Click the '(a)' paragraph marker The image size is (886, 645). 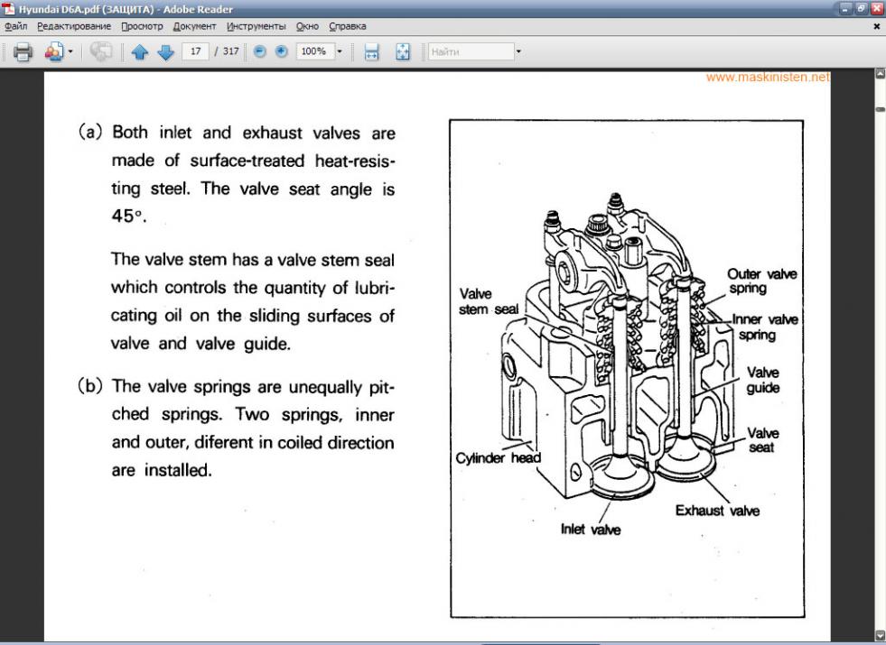pos(90,132)
